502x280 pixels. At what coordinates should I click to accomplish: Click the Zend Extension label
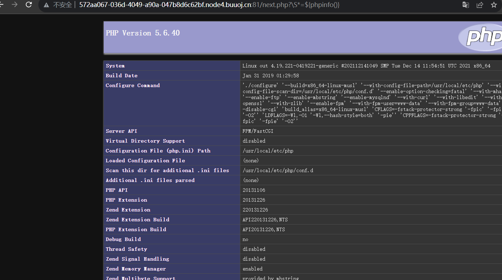(128, 210)
